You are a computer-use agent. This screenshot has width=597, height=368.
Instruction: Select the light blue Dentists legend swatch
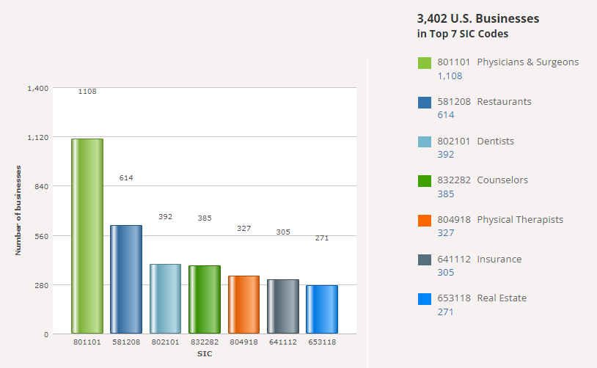(x=424, y=141)
